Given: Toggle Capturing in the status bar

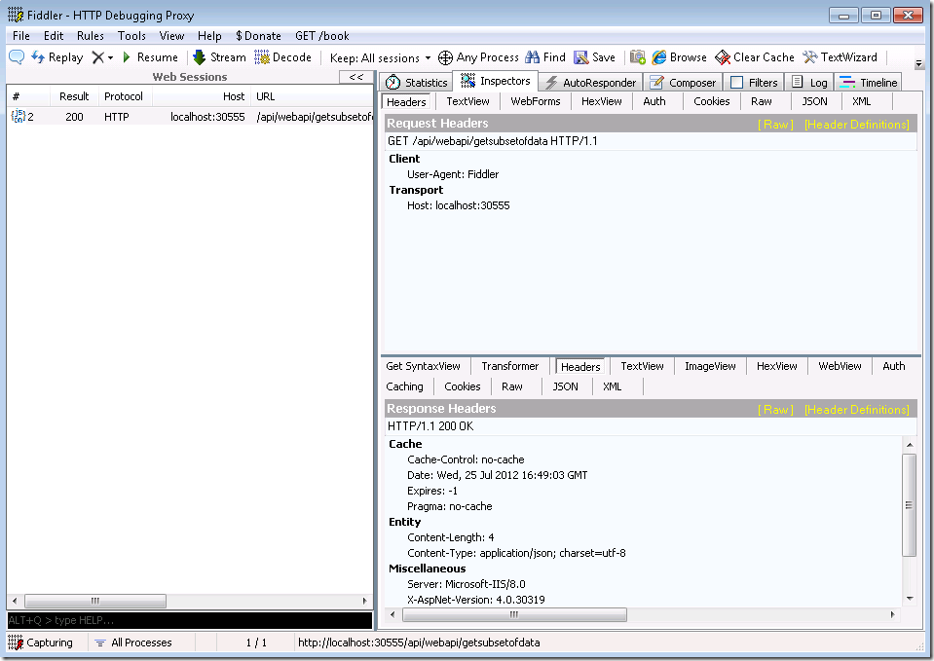Looking at the screenshot, I should click(41, 643).
